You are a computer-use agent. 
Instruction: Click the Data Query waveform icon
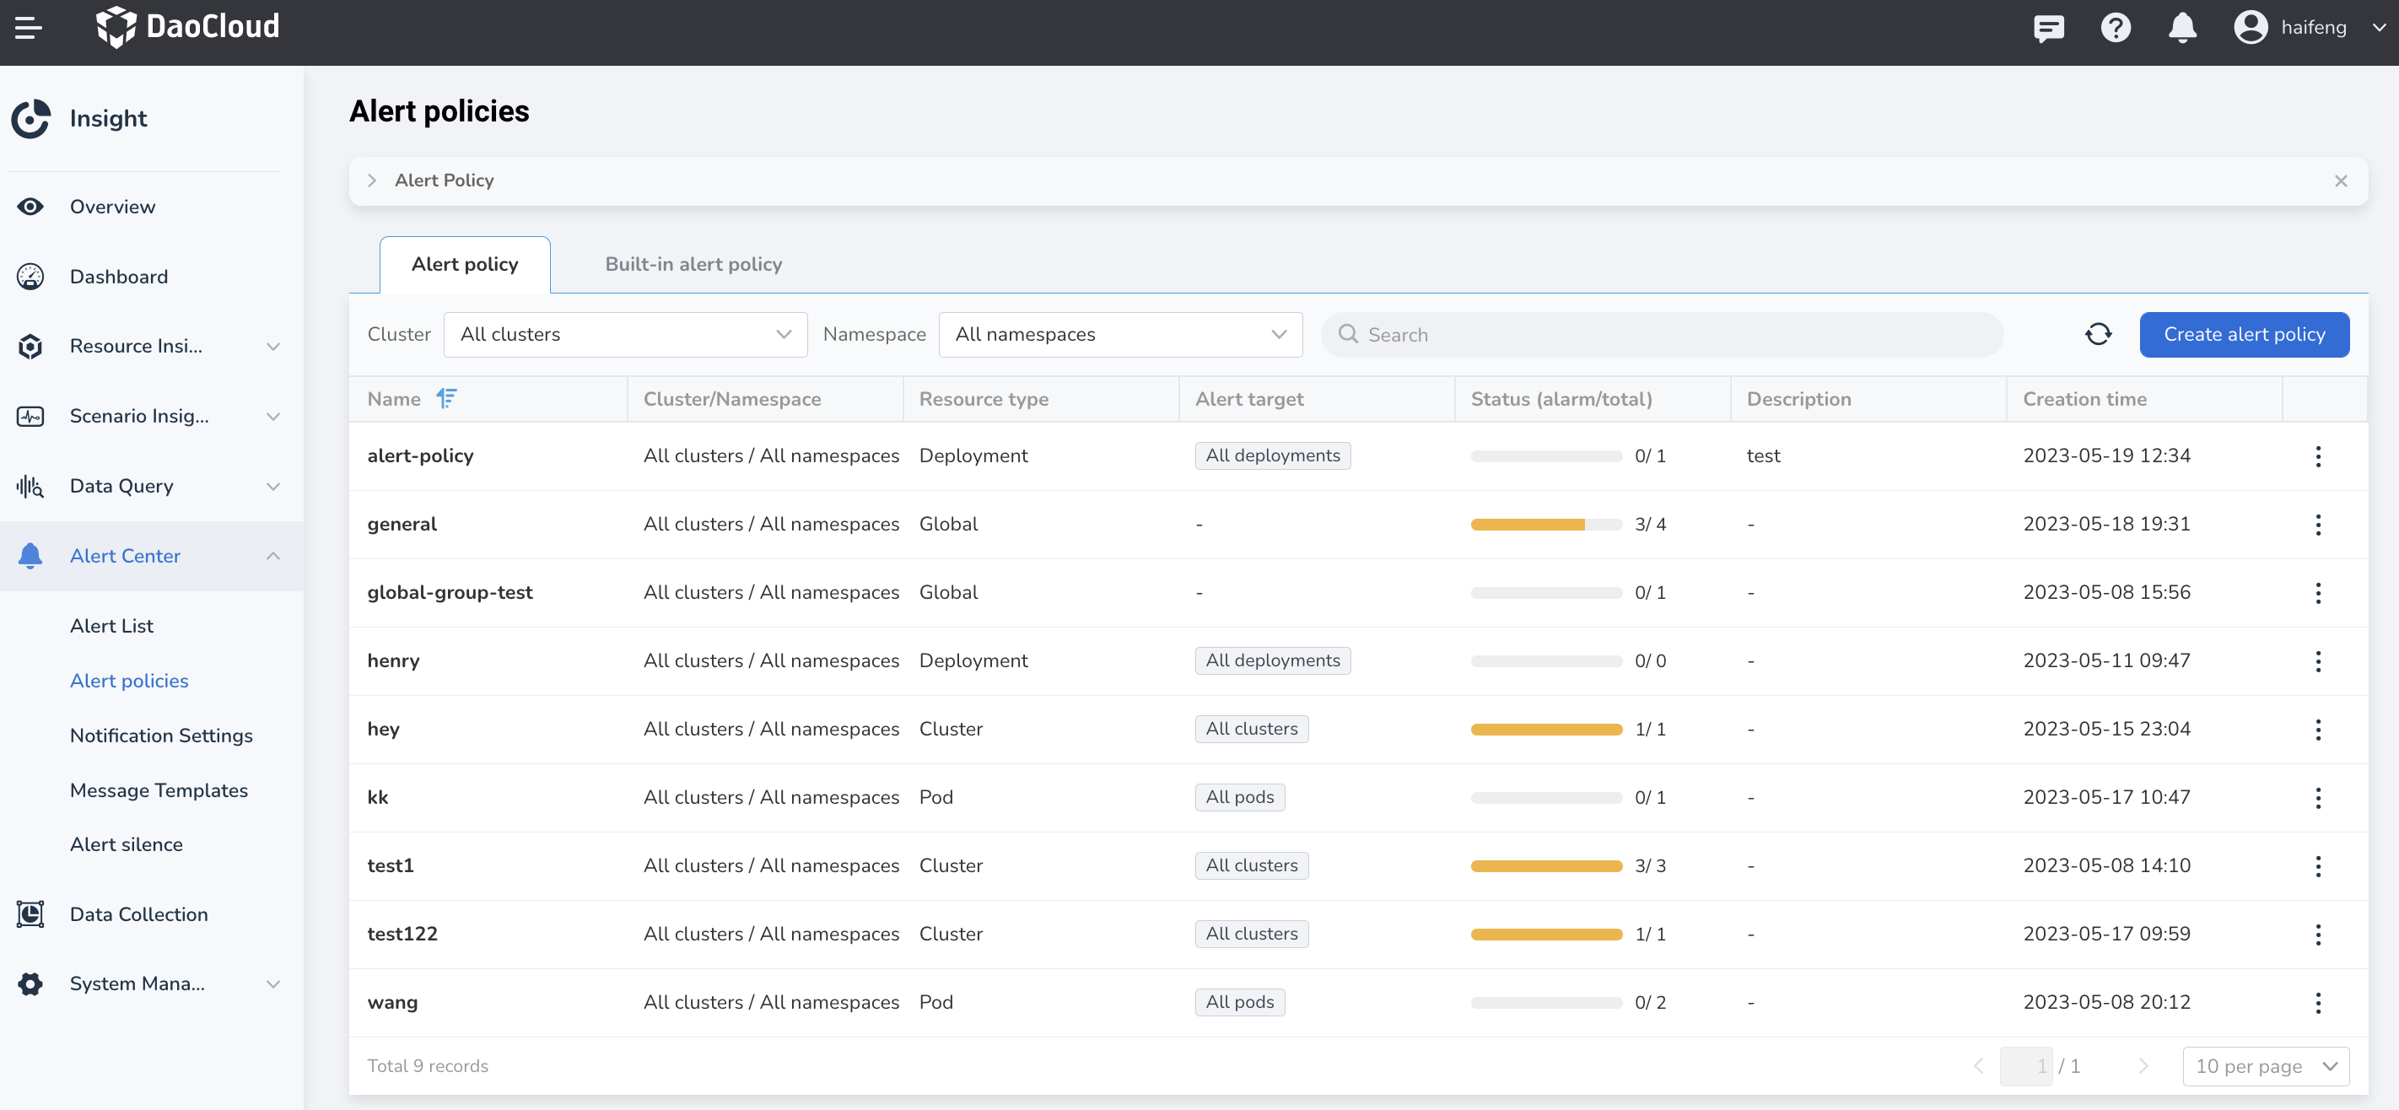(30, 486)
